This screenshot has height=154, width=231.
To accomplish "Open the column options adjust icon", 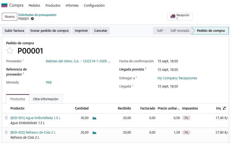I will [x=224, y=108].
